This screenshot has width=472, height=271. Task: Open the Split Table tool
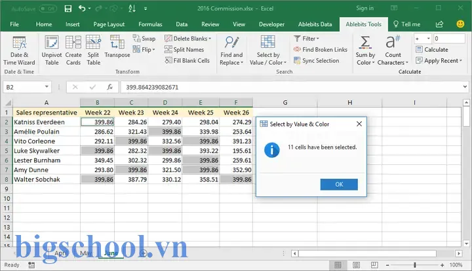[93, 50]
